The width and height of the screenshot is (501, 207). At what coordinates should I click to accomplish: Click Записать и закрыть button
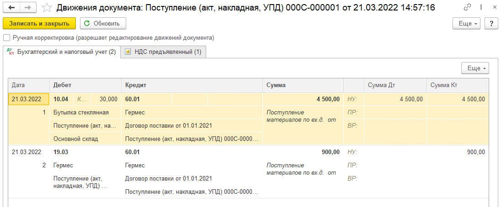39,24
